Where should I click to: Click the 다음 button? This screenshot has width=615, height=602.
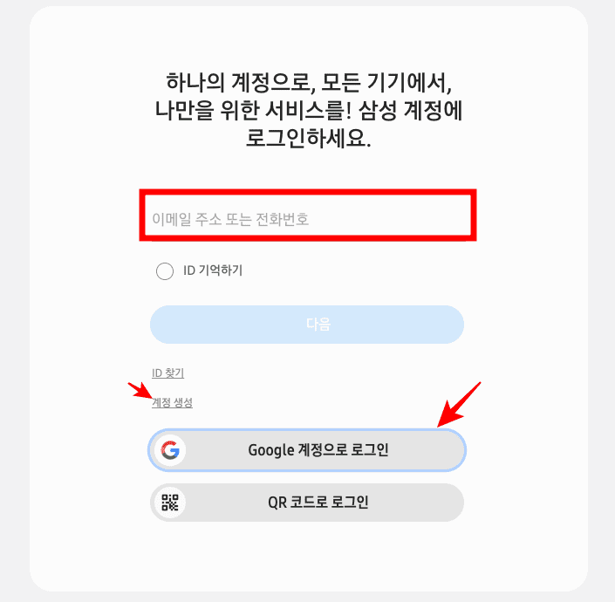click(307, 325)
